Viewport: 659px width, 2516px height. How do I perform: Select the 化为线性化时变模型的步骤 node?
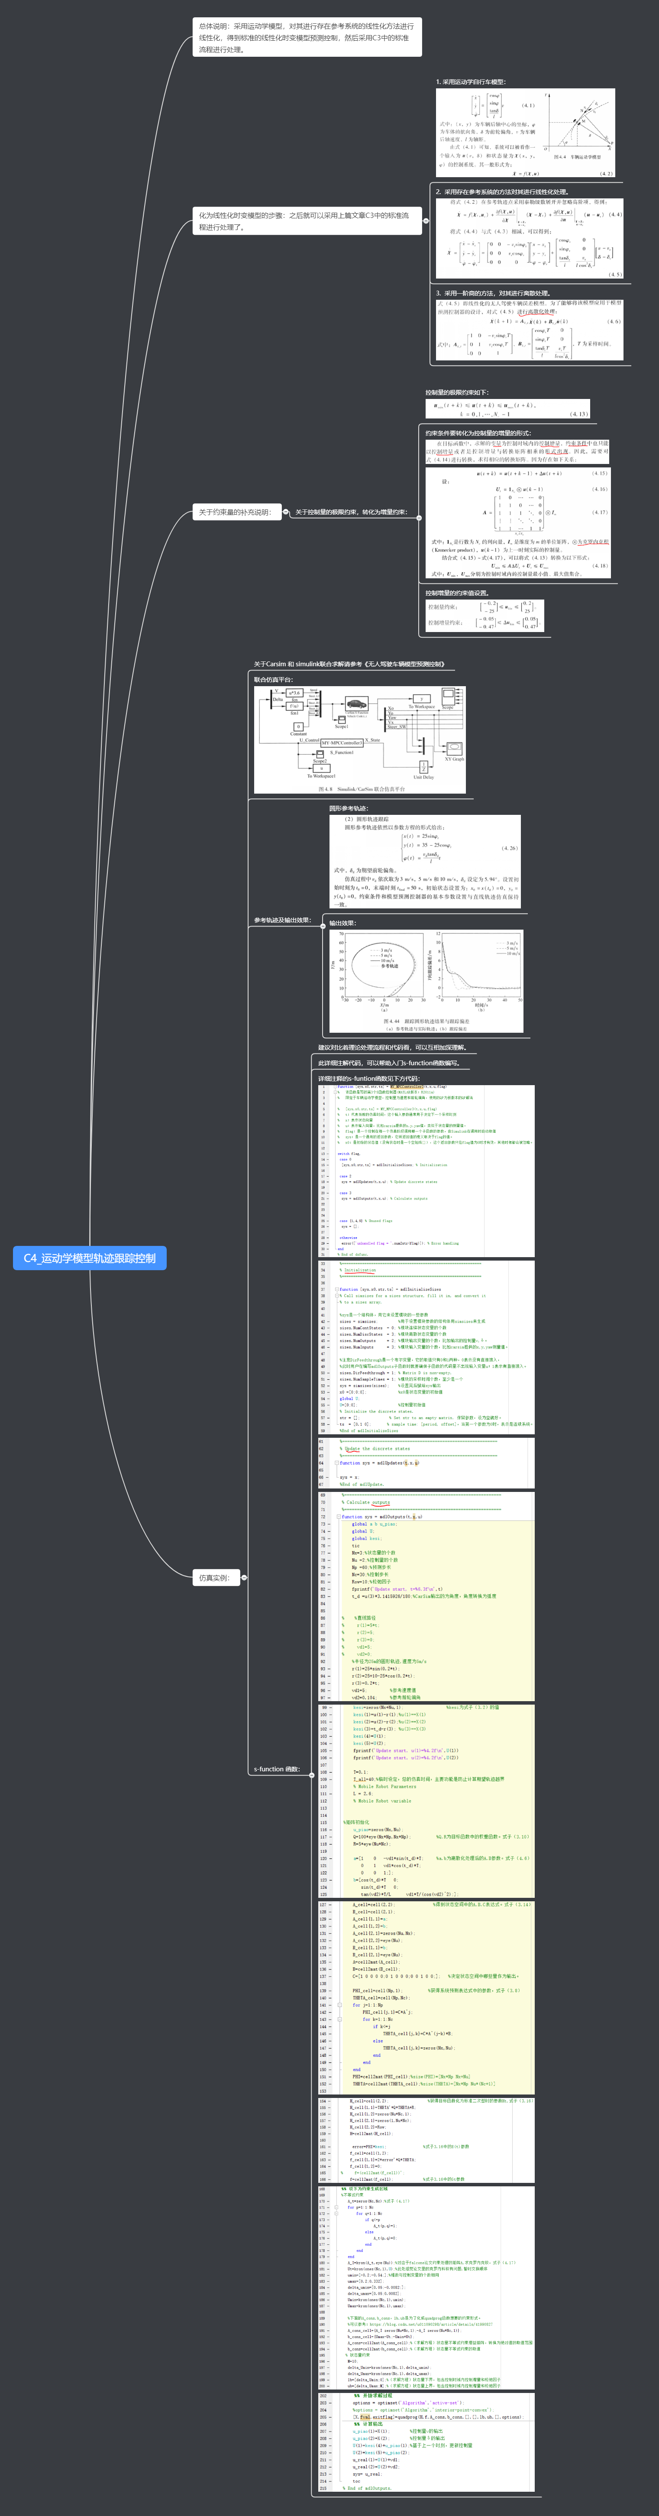coord(307,221)
